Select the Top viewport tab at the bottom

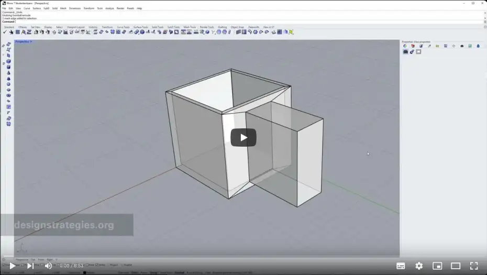[x=33, y=259]
